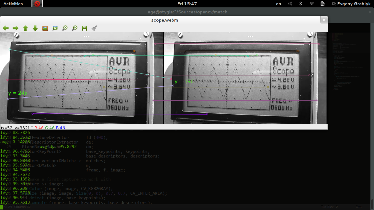The height and width of the screenshot is (210, 374).
Task: Click the original size picture icon
Action: click(45, 28)
